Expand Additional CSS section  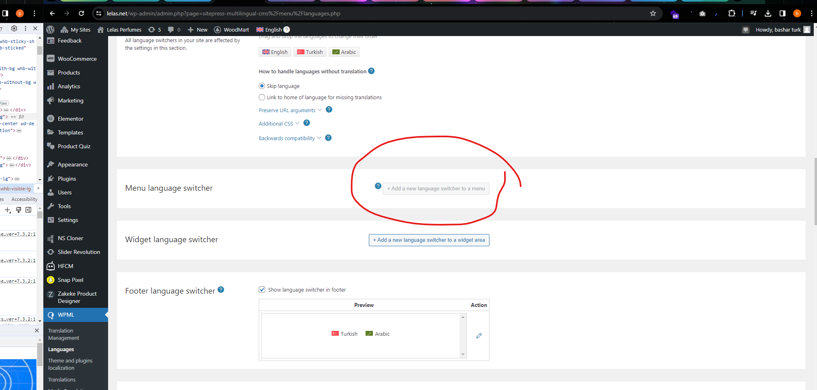click(279, 124)
